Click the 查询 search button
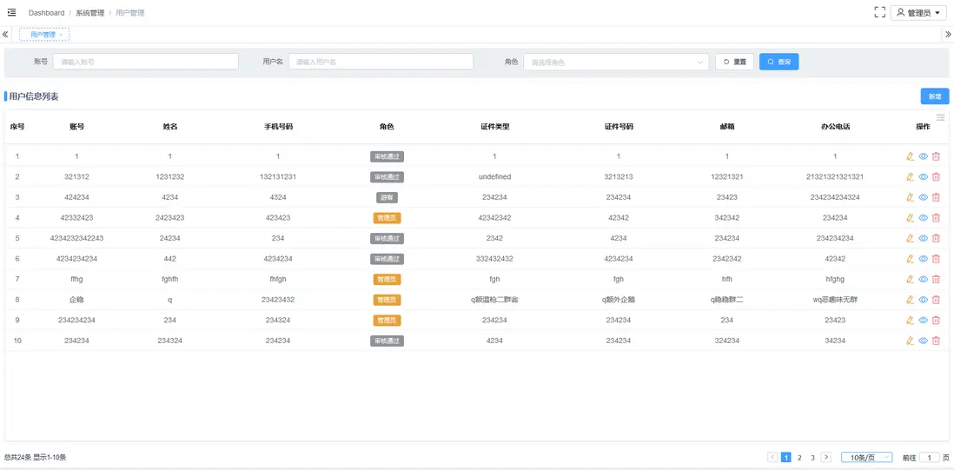 point(778,62)
